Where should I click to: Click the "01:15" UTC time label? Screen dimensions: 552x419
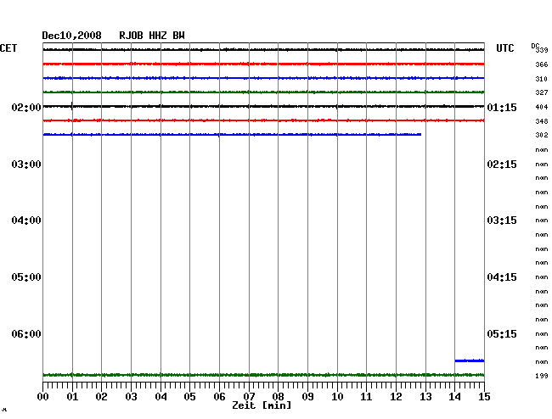pos(502,107)
